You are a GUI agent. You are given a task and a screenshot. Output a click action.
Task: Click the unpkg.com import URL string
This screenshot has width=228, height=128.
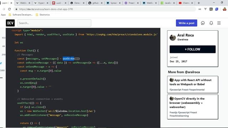[121, 34]
